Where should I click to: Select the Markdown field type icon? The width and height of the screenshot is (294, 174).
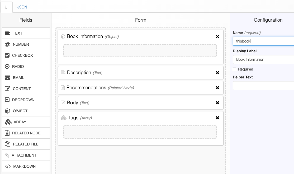8,166
